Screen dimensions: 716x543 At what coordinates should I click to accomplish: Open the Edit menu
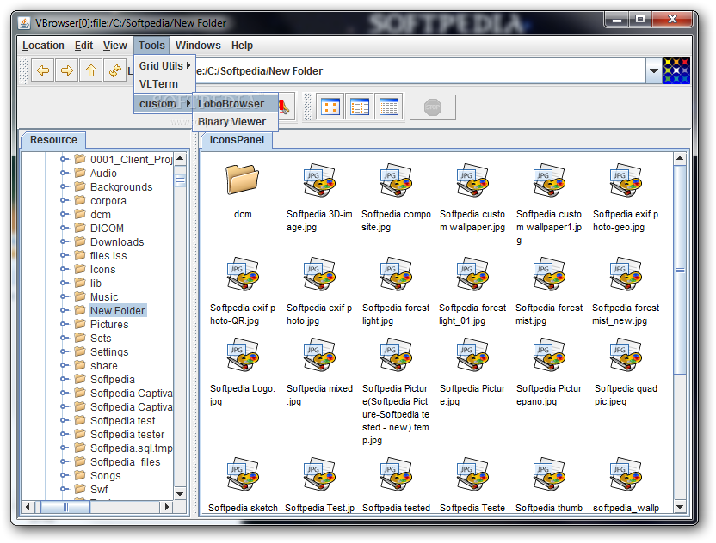(x=83, y=46)
